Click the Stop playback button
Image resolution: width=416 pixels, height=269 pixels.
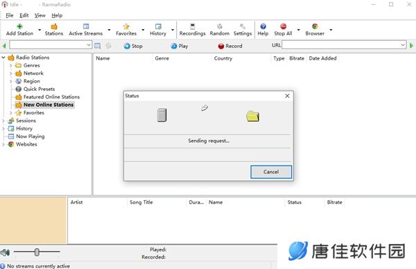(x=133, y=46)
